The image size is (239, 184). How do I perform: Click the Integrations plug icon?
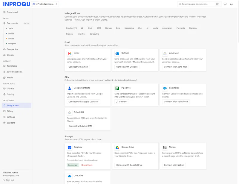(4, 105)
